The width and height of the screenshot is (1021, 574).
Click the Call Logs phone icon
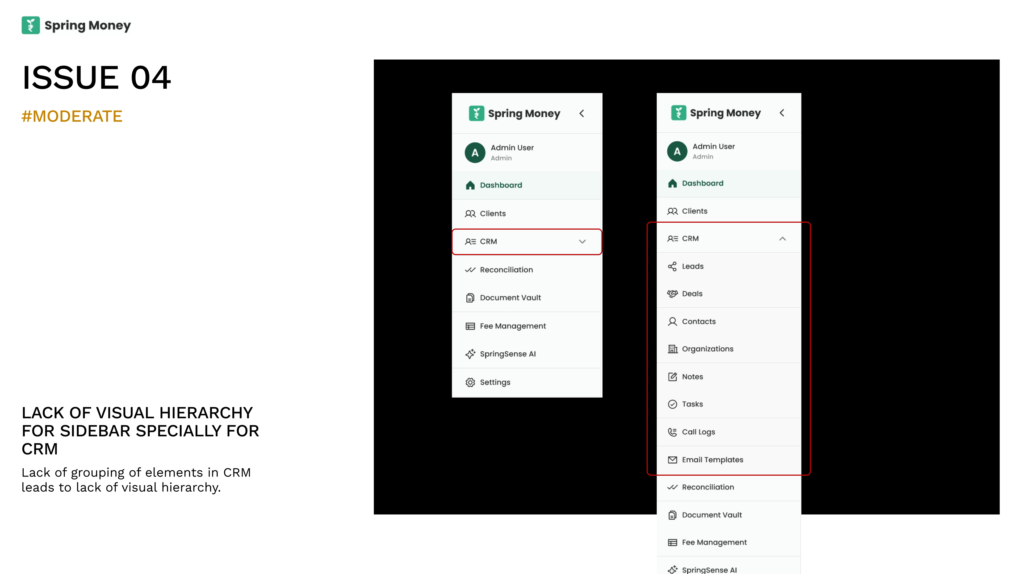click(x=672, y=432)
